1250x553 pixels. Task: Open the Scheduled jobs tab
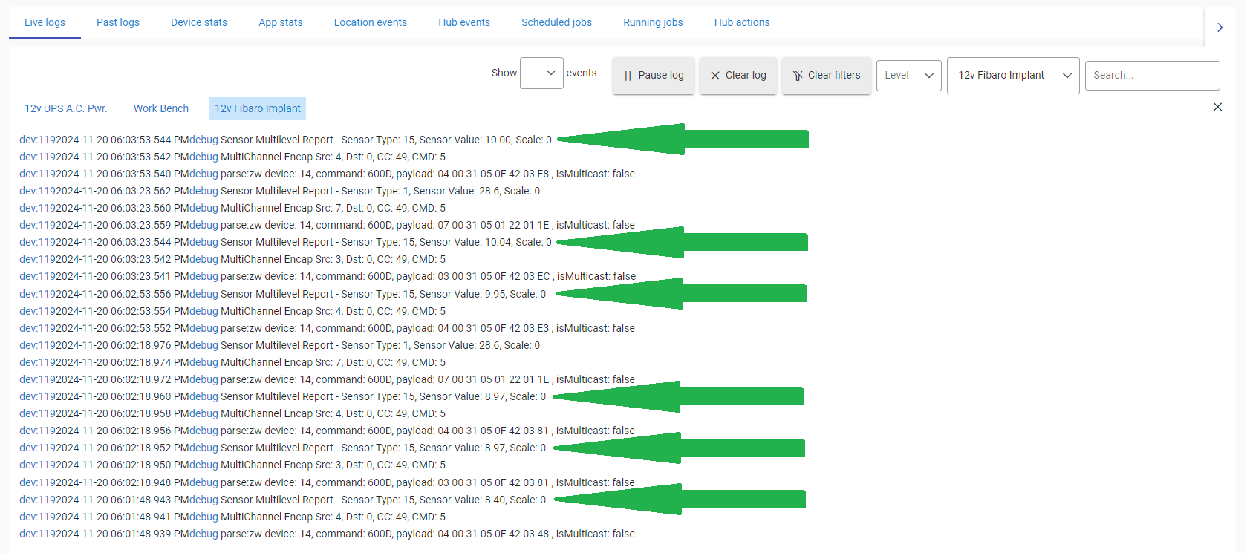coord(556,22)
